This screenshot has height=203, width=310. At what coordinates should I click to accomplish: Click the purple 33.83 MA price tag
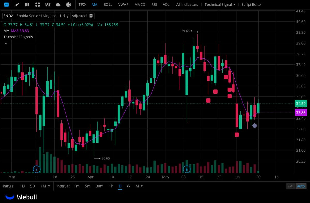[301, 113]
